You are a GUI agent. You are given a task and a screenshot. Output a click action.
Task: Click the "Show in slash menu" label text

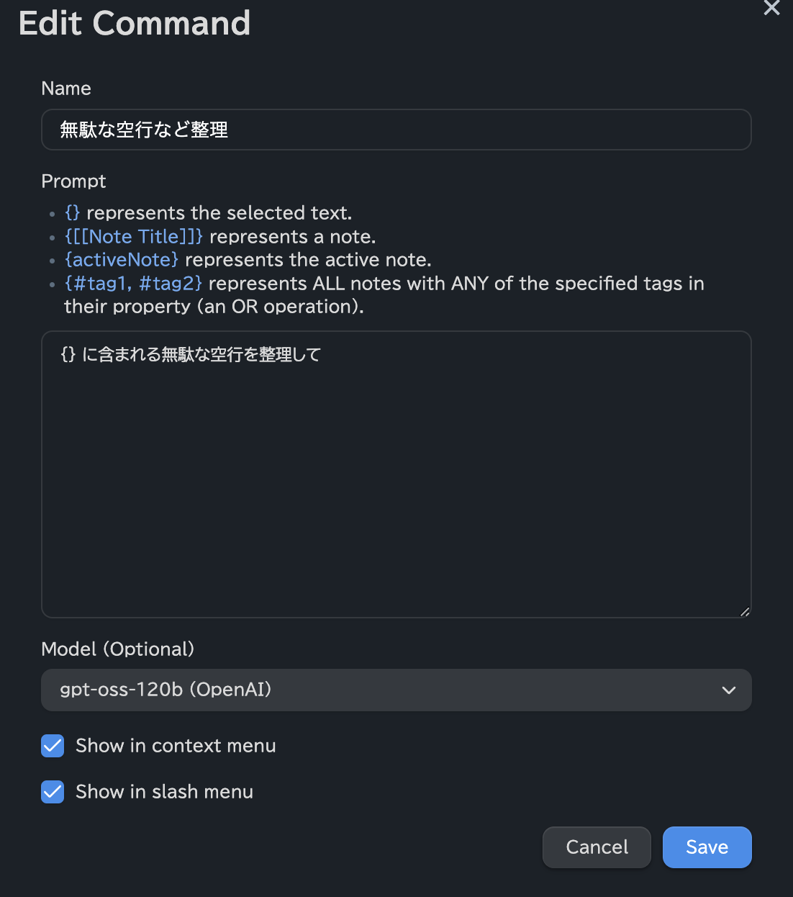tap(164, 792)
